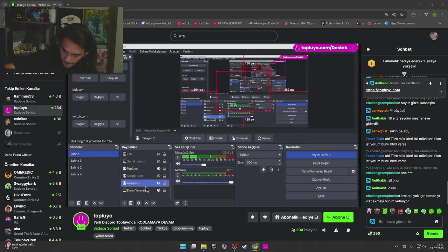Image resolution: width=448 pixels, height=252 pixels.
Task: Open source properties gear under Kaynaklar
Action: 139,203
